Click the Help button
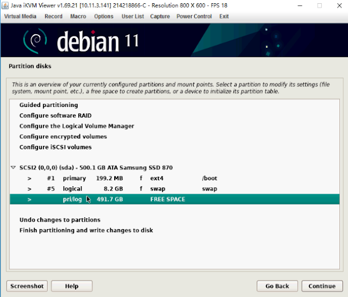This screenshot has width=348, height=297. coord(72,286)
